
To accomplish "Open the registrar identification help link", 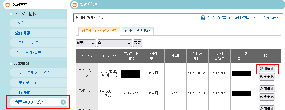I will pos(242,18).
